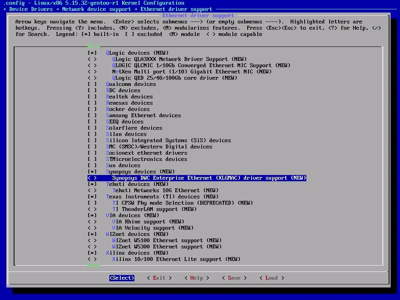Select VIA Rhine support entry
This screenshot has height=300, width=400.
click(148, 222)
